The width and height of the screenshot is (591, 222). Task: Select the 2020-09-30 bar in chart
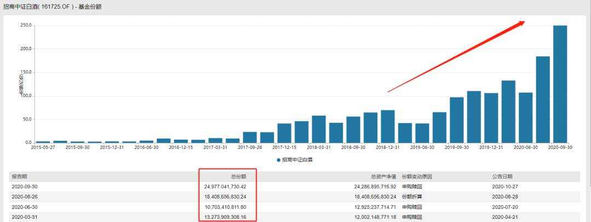click(560, 84)
